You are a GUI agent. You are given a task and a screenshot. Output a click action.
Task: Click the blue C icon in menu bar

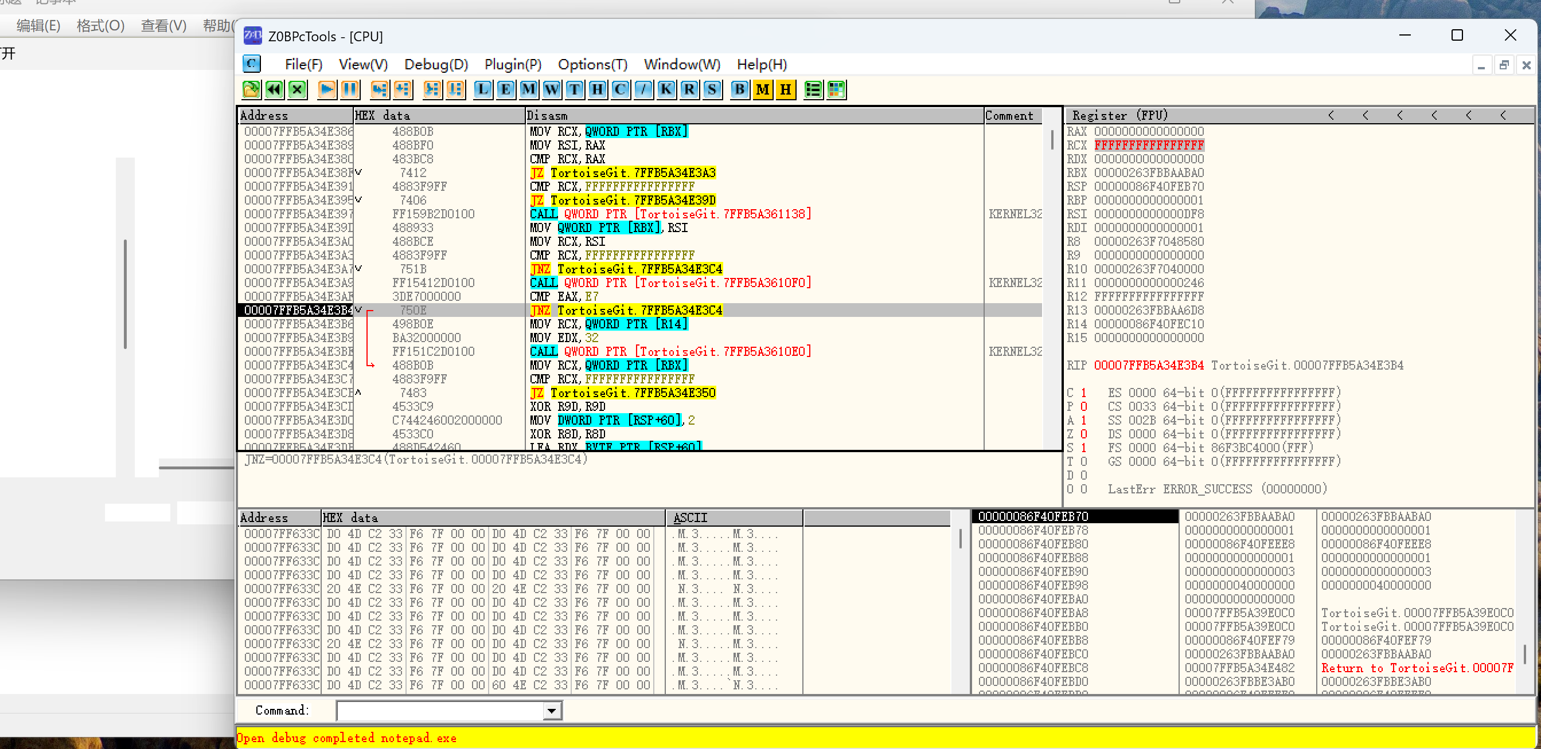(252, 64)
